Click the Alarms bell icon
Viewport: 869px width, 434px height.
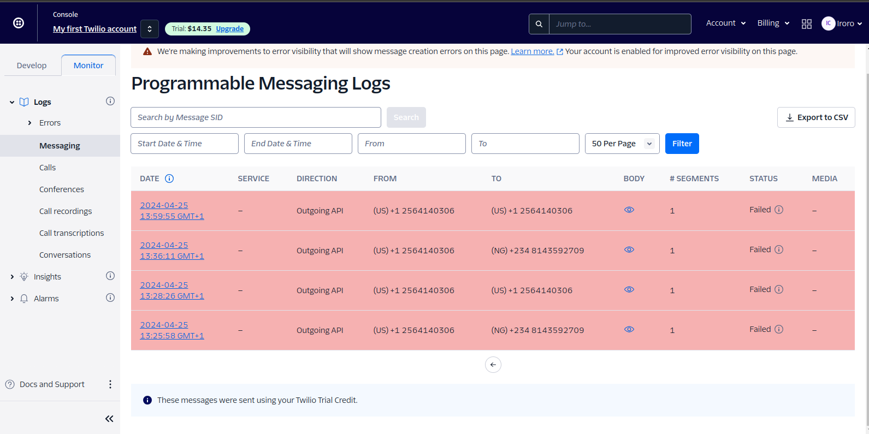point(24,299)
